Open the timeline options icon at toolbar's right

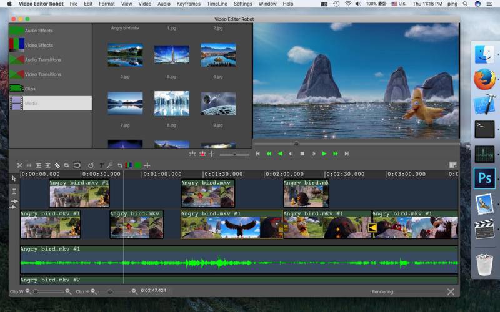(x=452, y=165)
